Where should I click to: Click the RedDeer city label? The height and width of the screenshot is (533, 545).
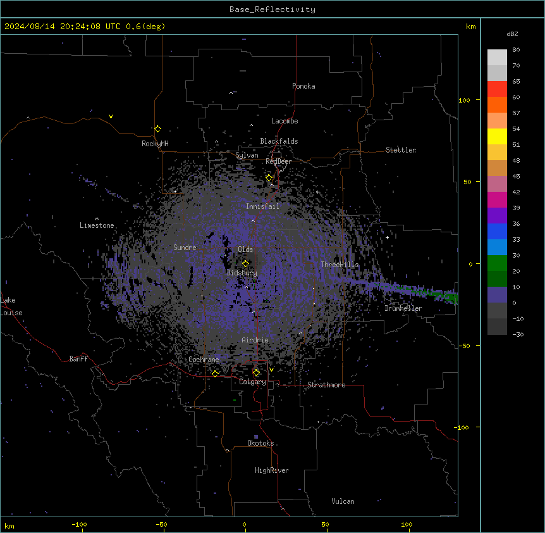[x=278, y=161]
